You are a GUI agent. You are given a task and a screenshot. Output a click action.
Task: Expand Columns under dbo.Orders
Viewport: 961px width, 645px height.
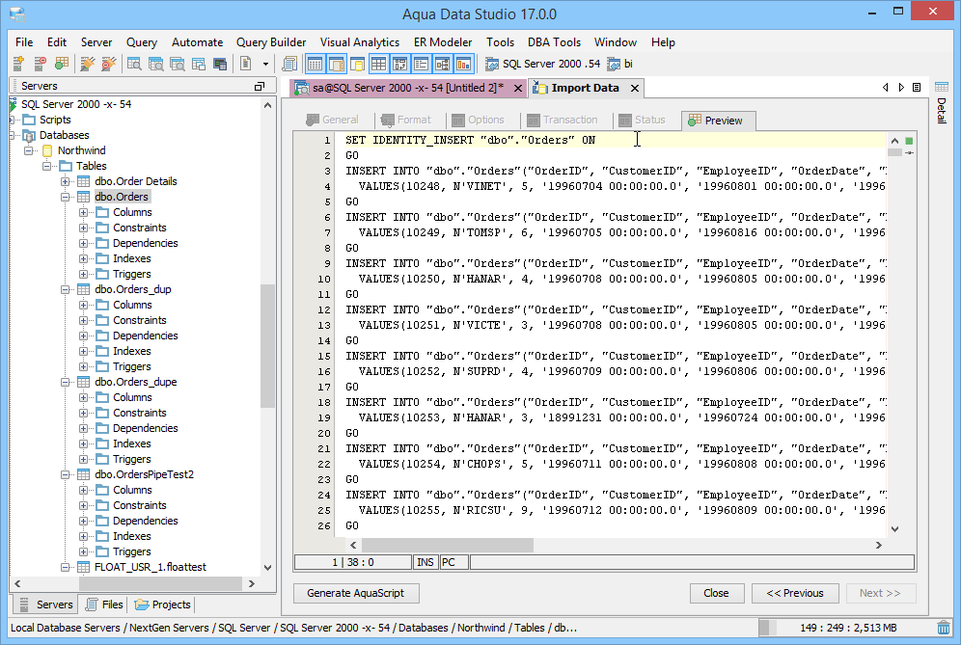[x=83, y=212]
